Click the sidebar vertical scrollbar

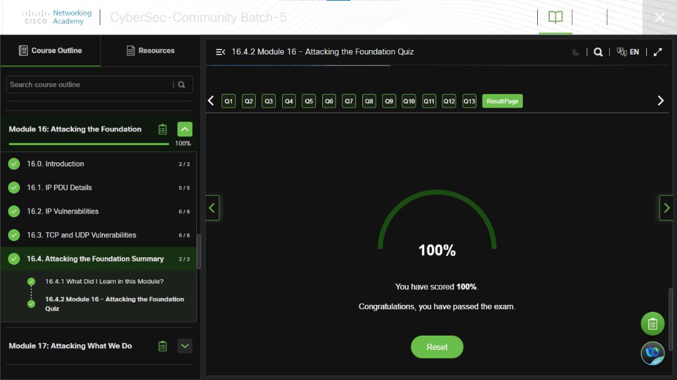coord(199,252)
